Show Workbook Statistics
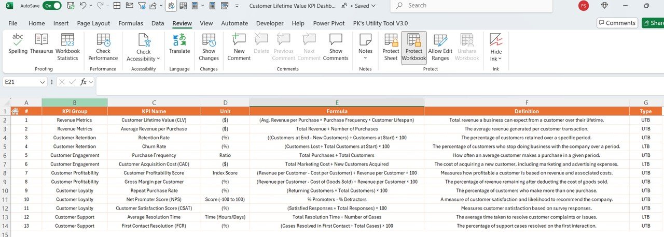This screenshot has width=664, height=237. tap(67, 47)
